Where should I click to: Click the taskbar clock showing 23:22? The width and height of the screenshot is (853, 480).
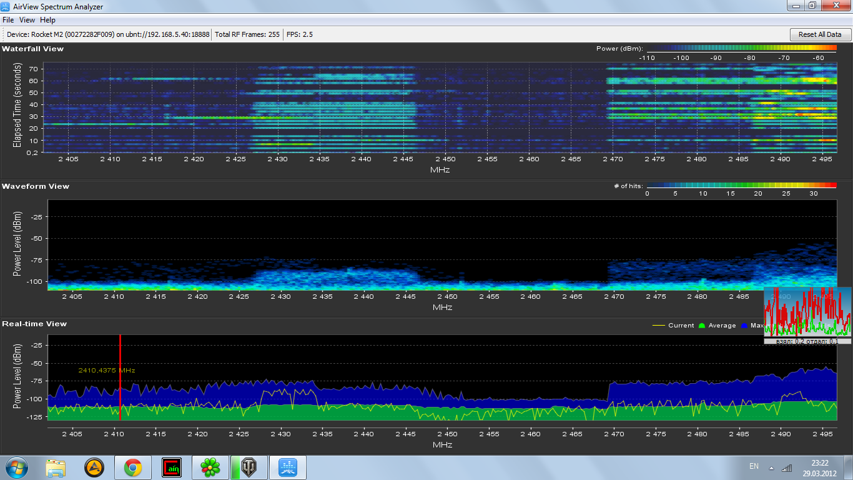(x=819, y=467)
